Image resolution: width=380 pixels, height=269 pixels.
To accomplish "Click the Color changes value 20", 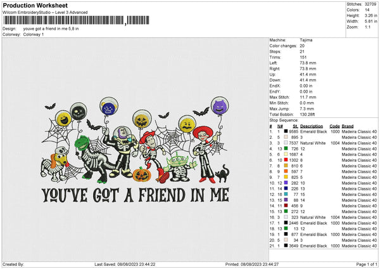I will [302, 46].
